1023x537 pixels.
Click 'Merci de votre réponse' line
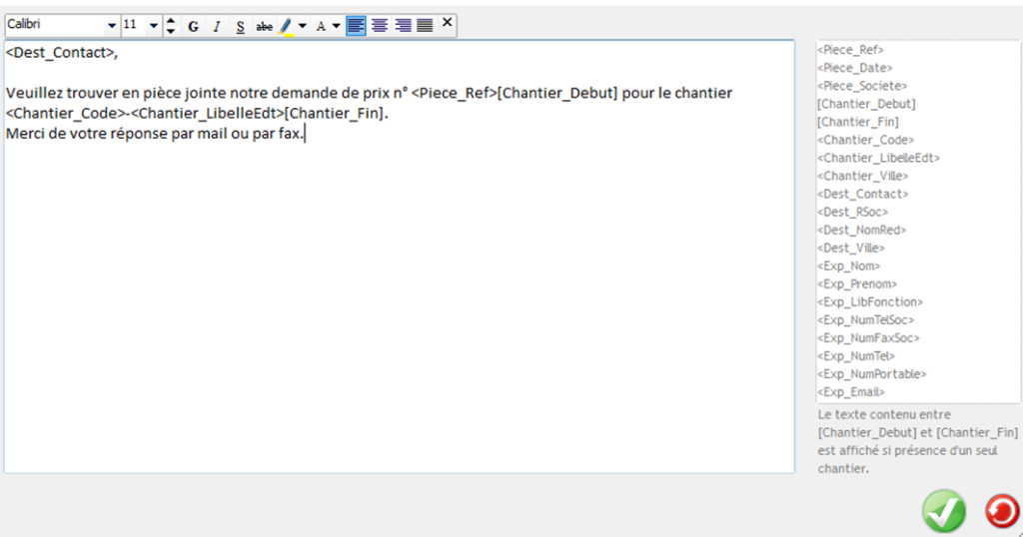click(155, 134)
